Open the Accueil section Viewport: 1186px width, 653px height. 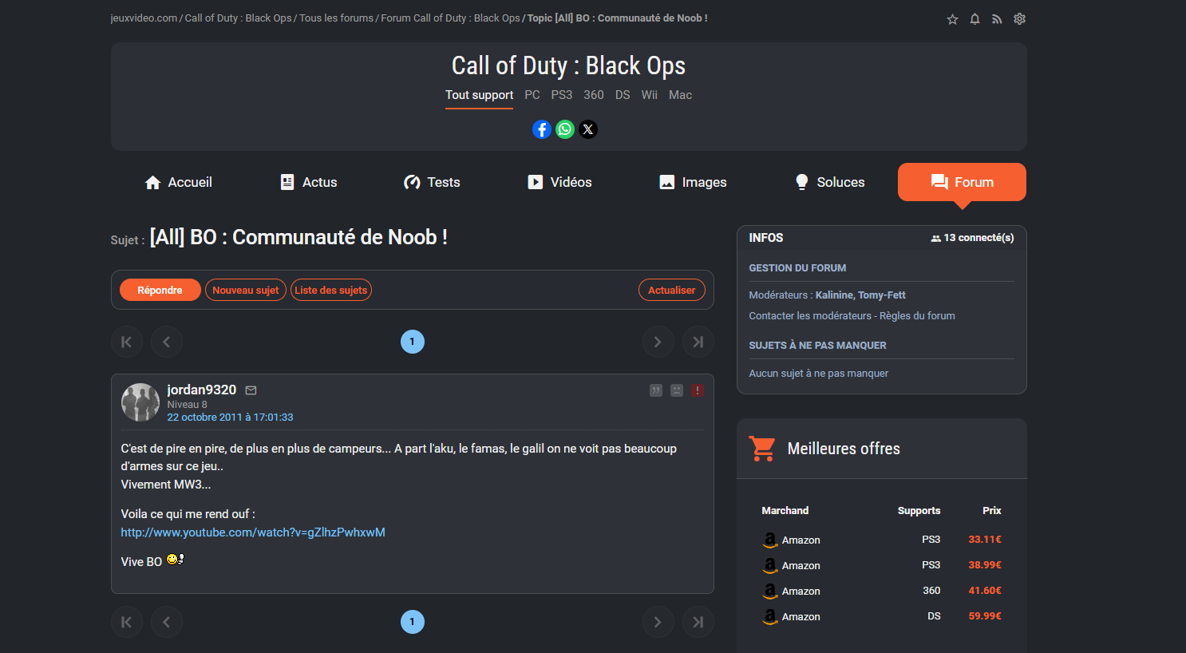(x=178, y=182)
